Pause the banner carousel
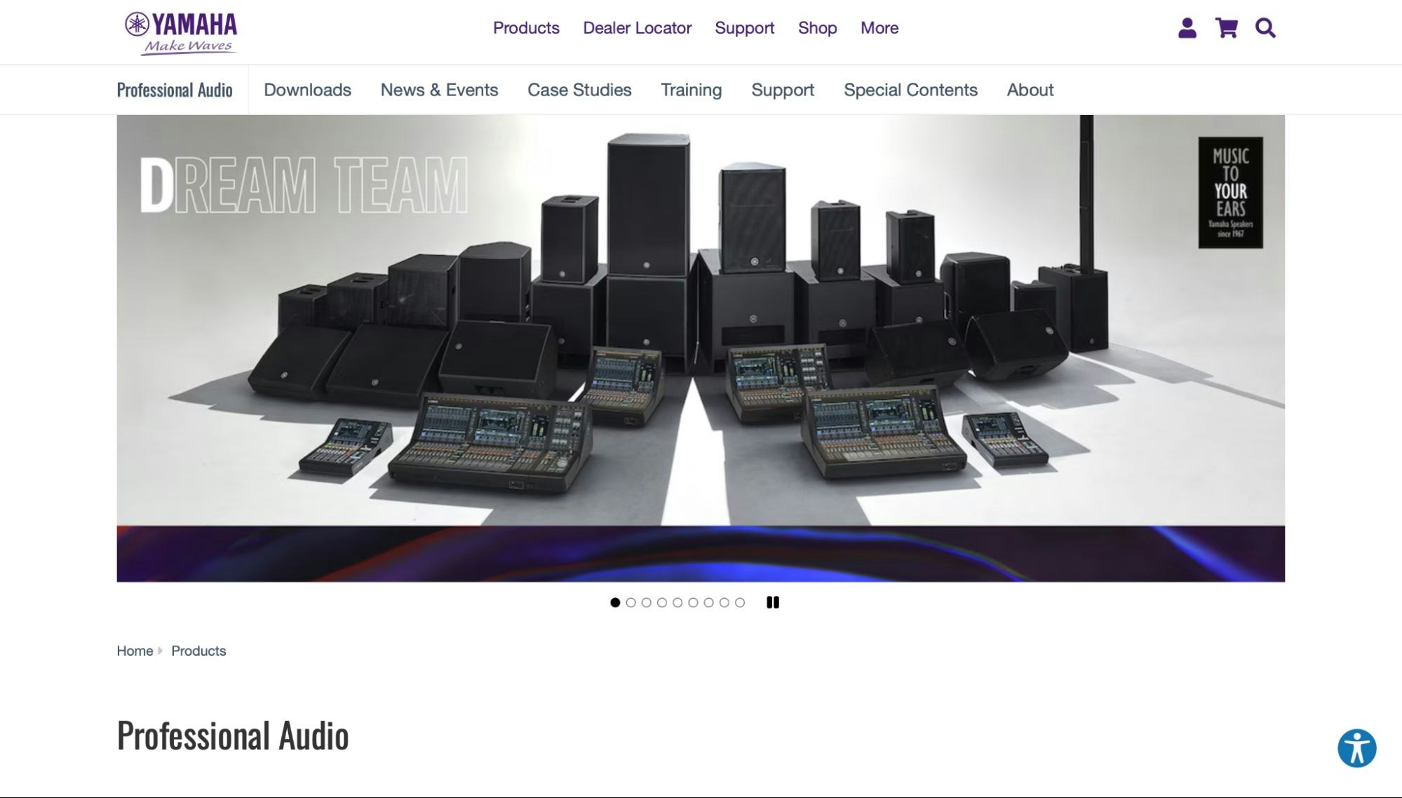The height and width of the screenshot is (798, 1402). [x=772, y=602]
